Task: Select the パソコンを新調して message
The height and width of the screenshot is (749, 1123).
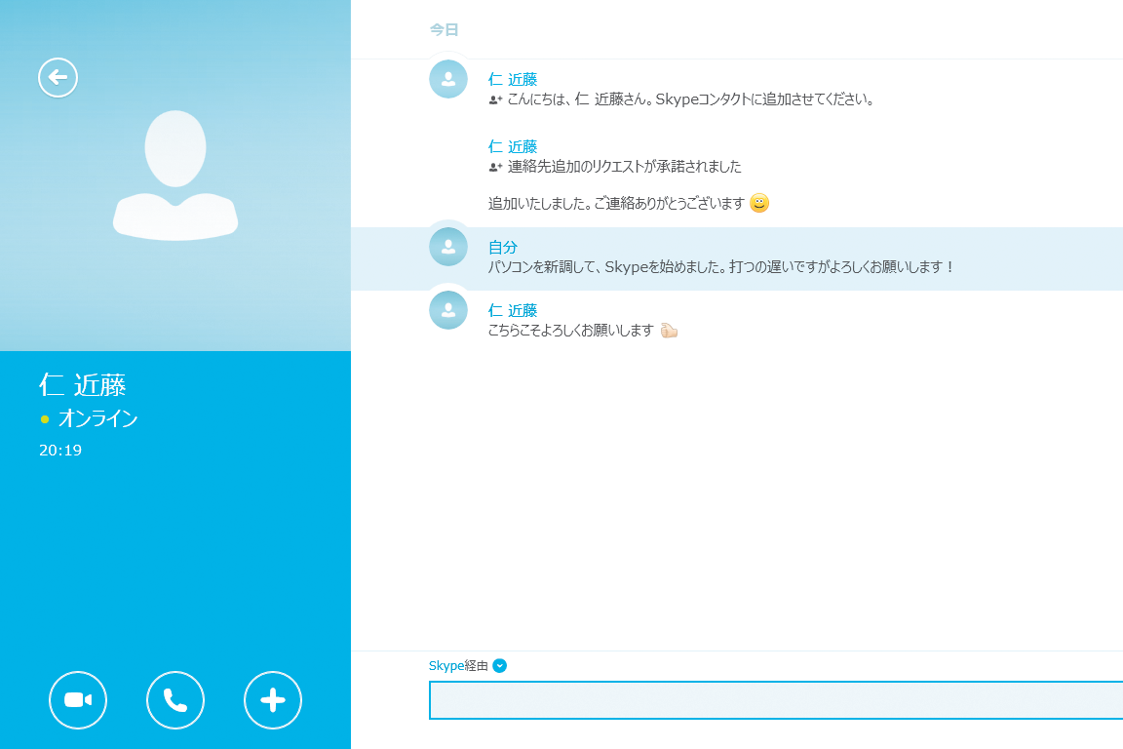Action: pyautogui.click(x=721, y=267)
